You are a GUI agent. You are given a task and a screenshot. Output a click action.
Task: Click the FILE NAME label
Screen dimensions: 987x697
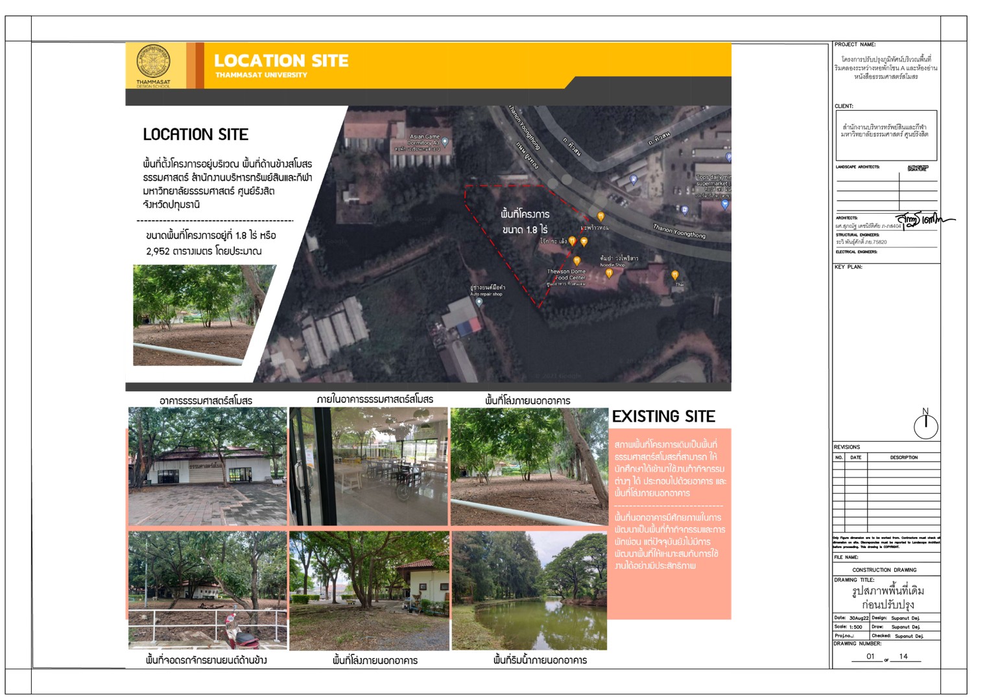coord(846,557)
